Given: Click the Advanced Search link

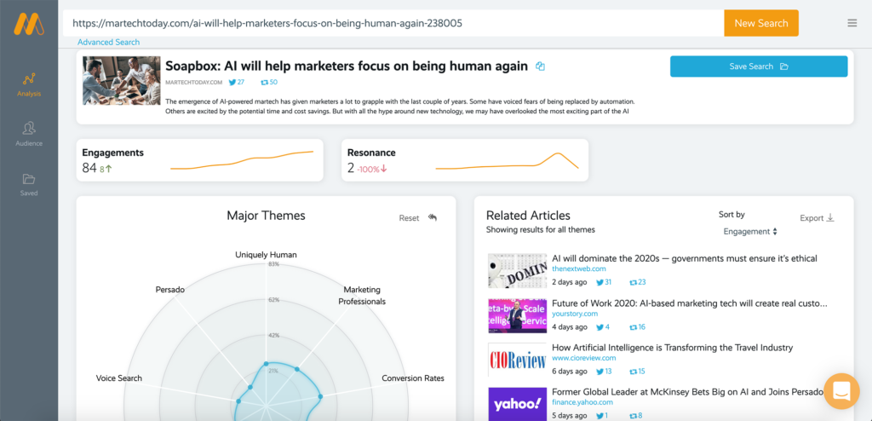Looking at the screenshot, I should 108,42.
